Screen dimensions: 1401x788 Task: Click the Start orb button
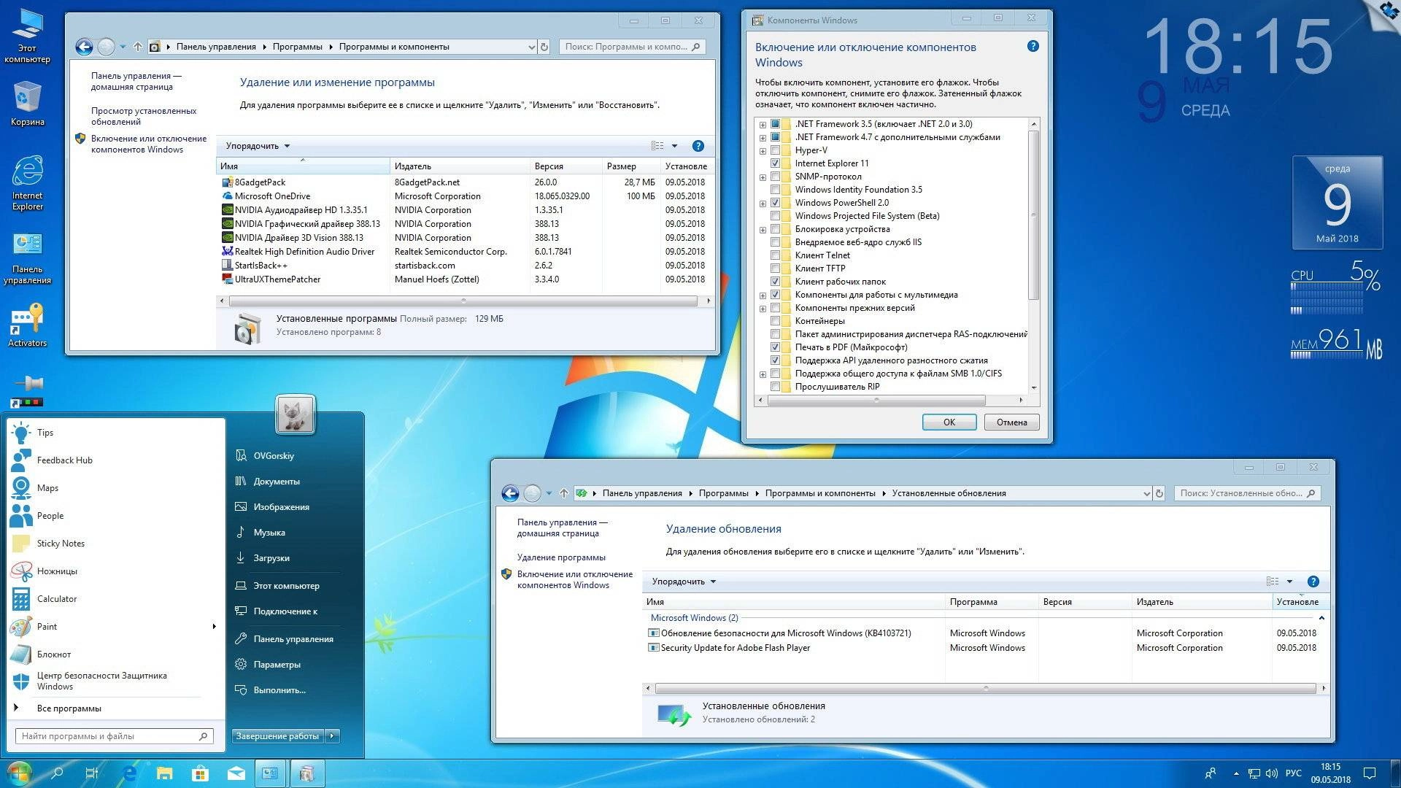point(19,773)
